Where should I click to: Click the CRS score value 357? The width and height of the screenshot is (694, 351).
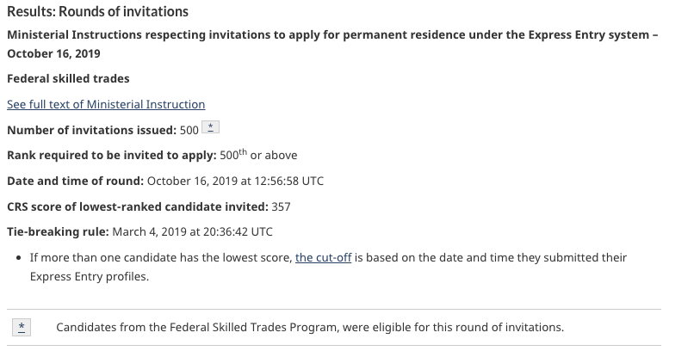(281, 206)
